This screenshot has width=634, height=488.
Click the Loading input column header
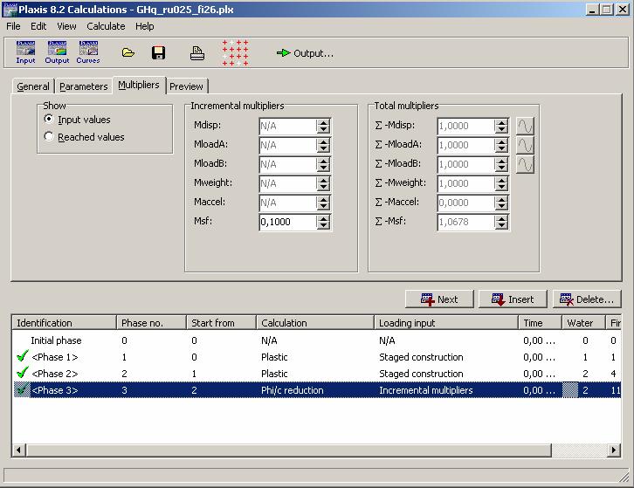tap(446, 323)
